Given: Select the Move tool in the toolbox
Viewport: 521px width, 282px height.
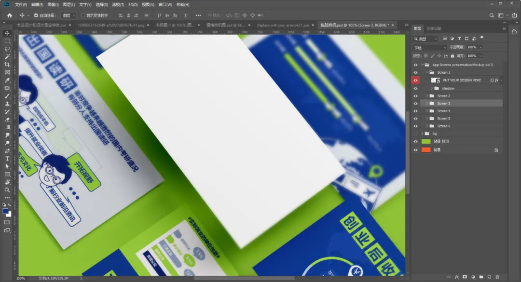Looking at the screenshot, I should pos(7,33).
